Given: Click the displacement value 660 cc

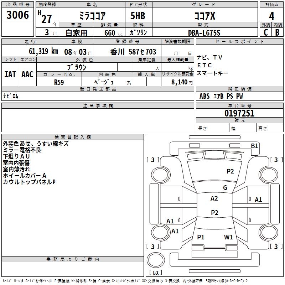Looking at the screenshot, I should click(113, 33).
